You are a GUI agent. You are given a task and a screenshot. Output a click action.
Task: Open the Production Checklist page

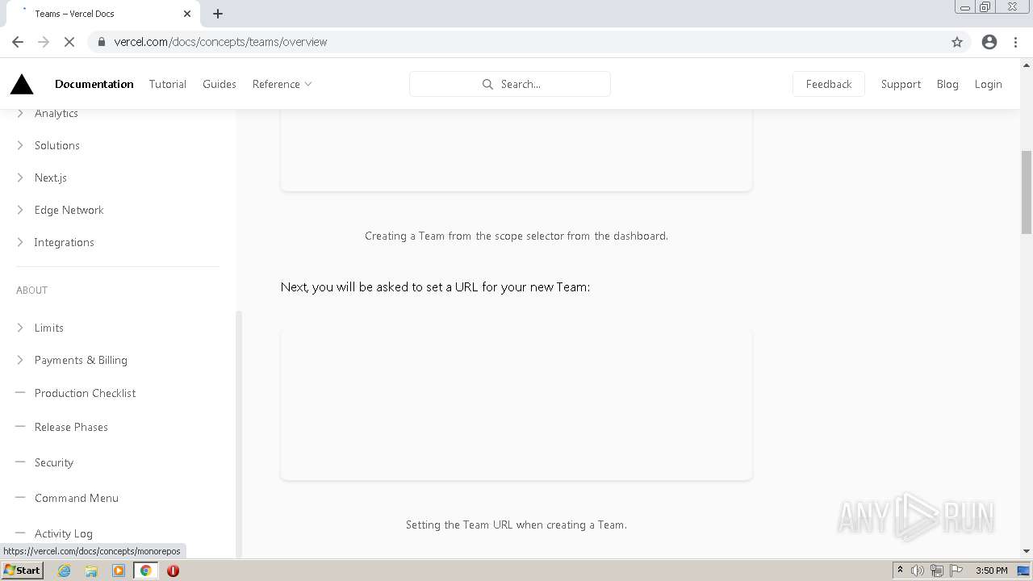(x=85, y=393)
